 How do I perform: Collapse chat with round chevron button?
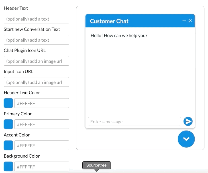(x=186, y=139)
